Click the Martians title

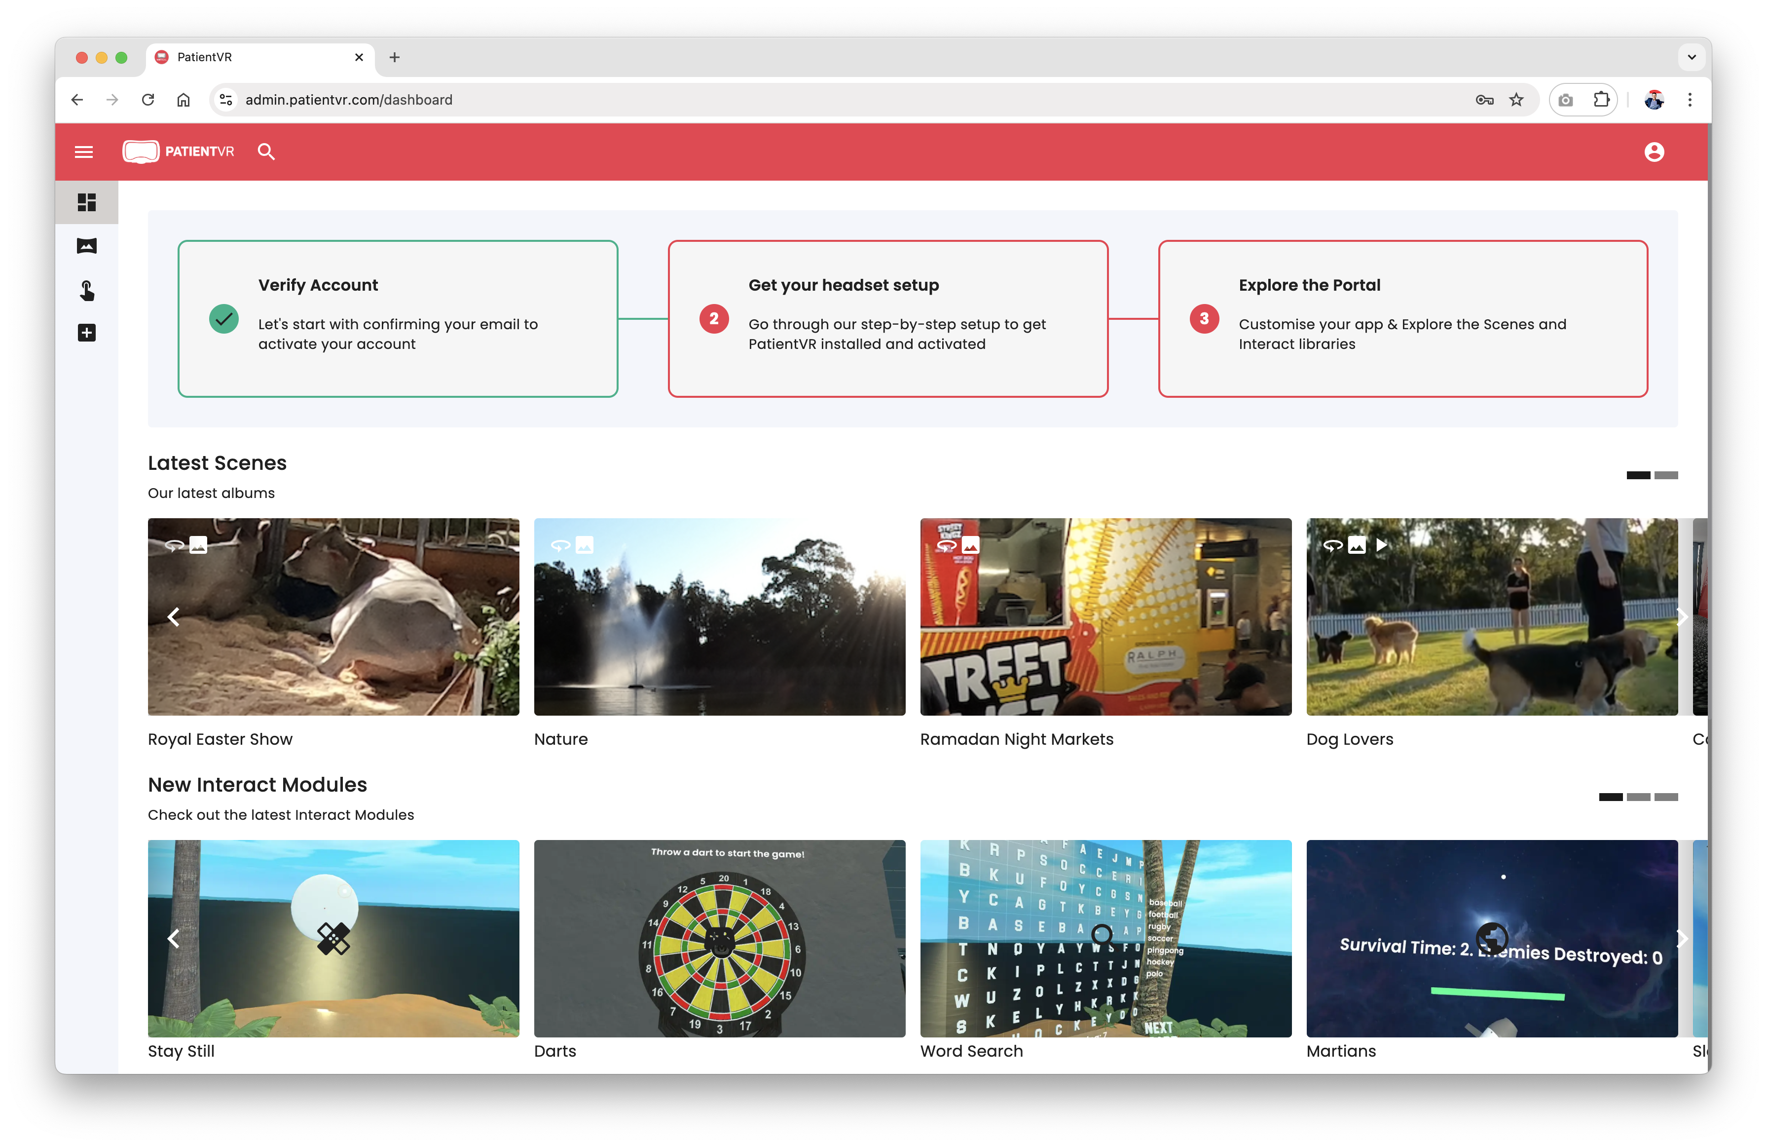point(1341,1051)
